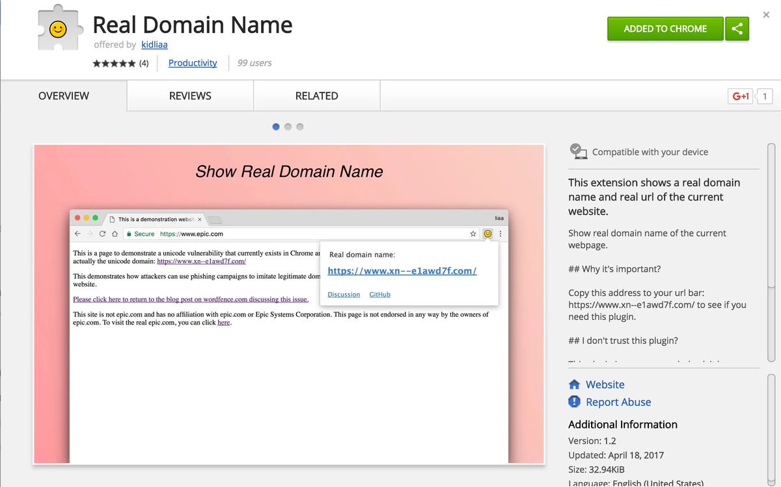Click the G+1 button
781x487 pixels.
[741, 96]
